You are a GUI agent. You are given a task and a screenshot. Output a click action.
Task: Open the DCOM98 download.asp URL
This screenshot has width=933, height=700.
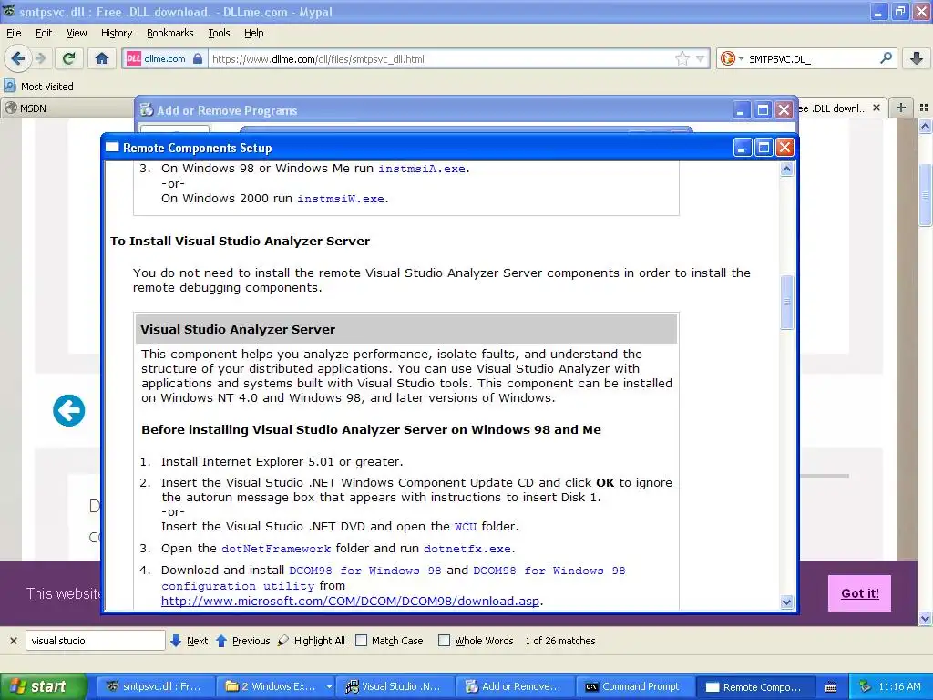[351, 602]
